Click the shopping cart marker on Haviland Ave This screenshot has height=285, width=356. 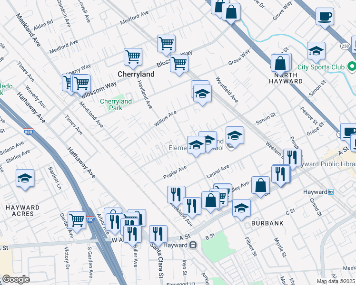pyautogui.click(x=133, y=57)
